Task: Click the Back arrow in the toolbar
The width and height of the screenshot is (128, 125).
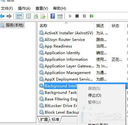Action: tap(2, 16)
